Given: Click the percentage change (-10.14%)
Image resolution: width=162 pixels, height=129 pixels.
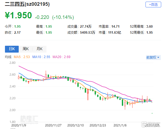Looking at the screenshot, I should (63, 17).
